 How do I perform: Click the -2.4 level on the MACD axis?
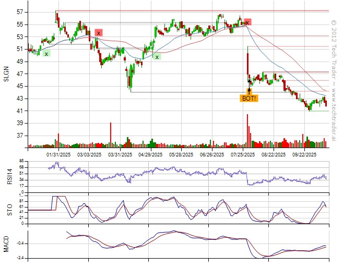pyautogui.click(x=20, y=258)
